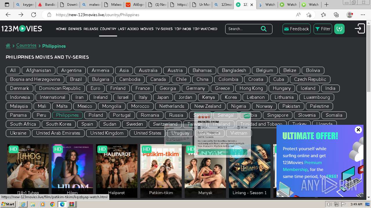This screenshot has height=208, width=371.
Task: Open the Patikim-tikim movie poster
Action: pyautogui.click(x=161, y=170)
